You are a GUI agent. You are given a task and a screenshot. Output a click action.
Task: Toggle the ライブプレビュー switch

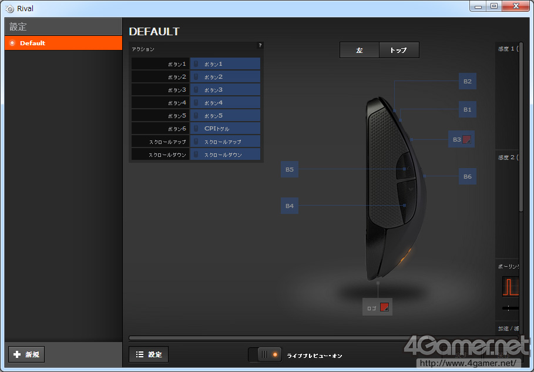pyautogui.click(x=265, y=354)
